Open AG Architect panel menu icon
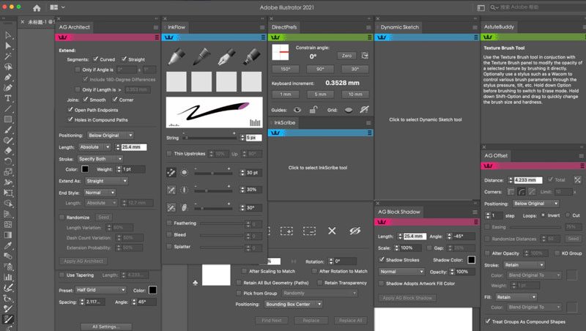The width and height of the screenshot is (586, 331). [x=156, y=27]
